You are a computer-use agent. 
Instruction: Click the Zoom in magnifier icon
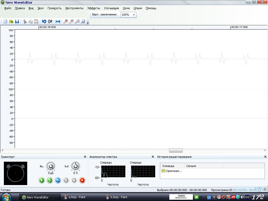point(66,21)
